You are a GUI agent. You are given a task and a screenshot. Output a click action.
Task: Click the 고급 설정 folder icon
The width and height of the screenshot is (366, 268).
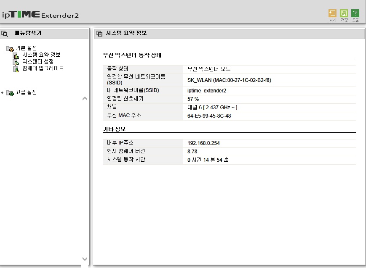[x=10, y=93]
